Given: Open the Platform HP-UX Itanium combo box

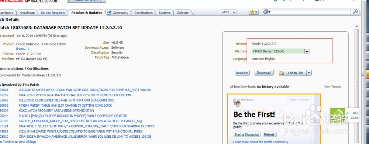Looking at the screenshot, I should 280,51.
